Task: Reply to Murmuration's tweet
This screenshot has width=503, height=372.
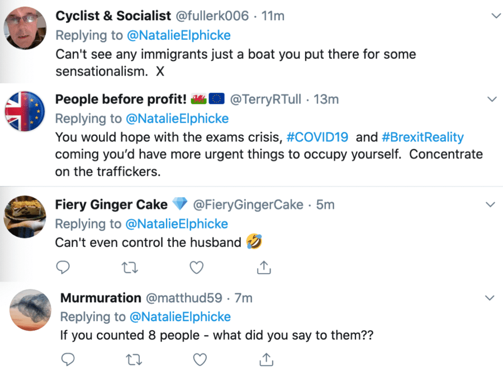Action: [x=68, y=358]
